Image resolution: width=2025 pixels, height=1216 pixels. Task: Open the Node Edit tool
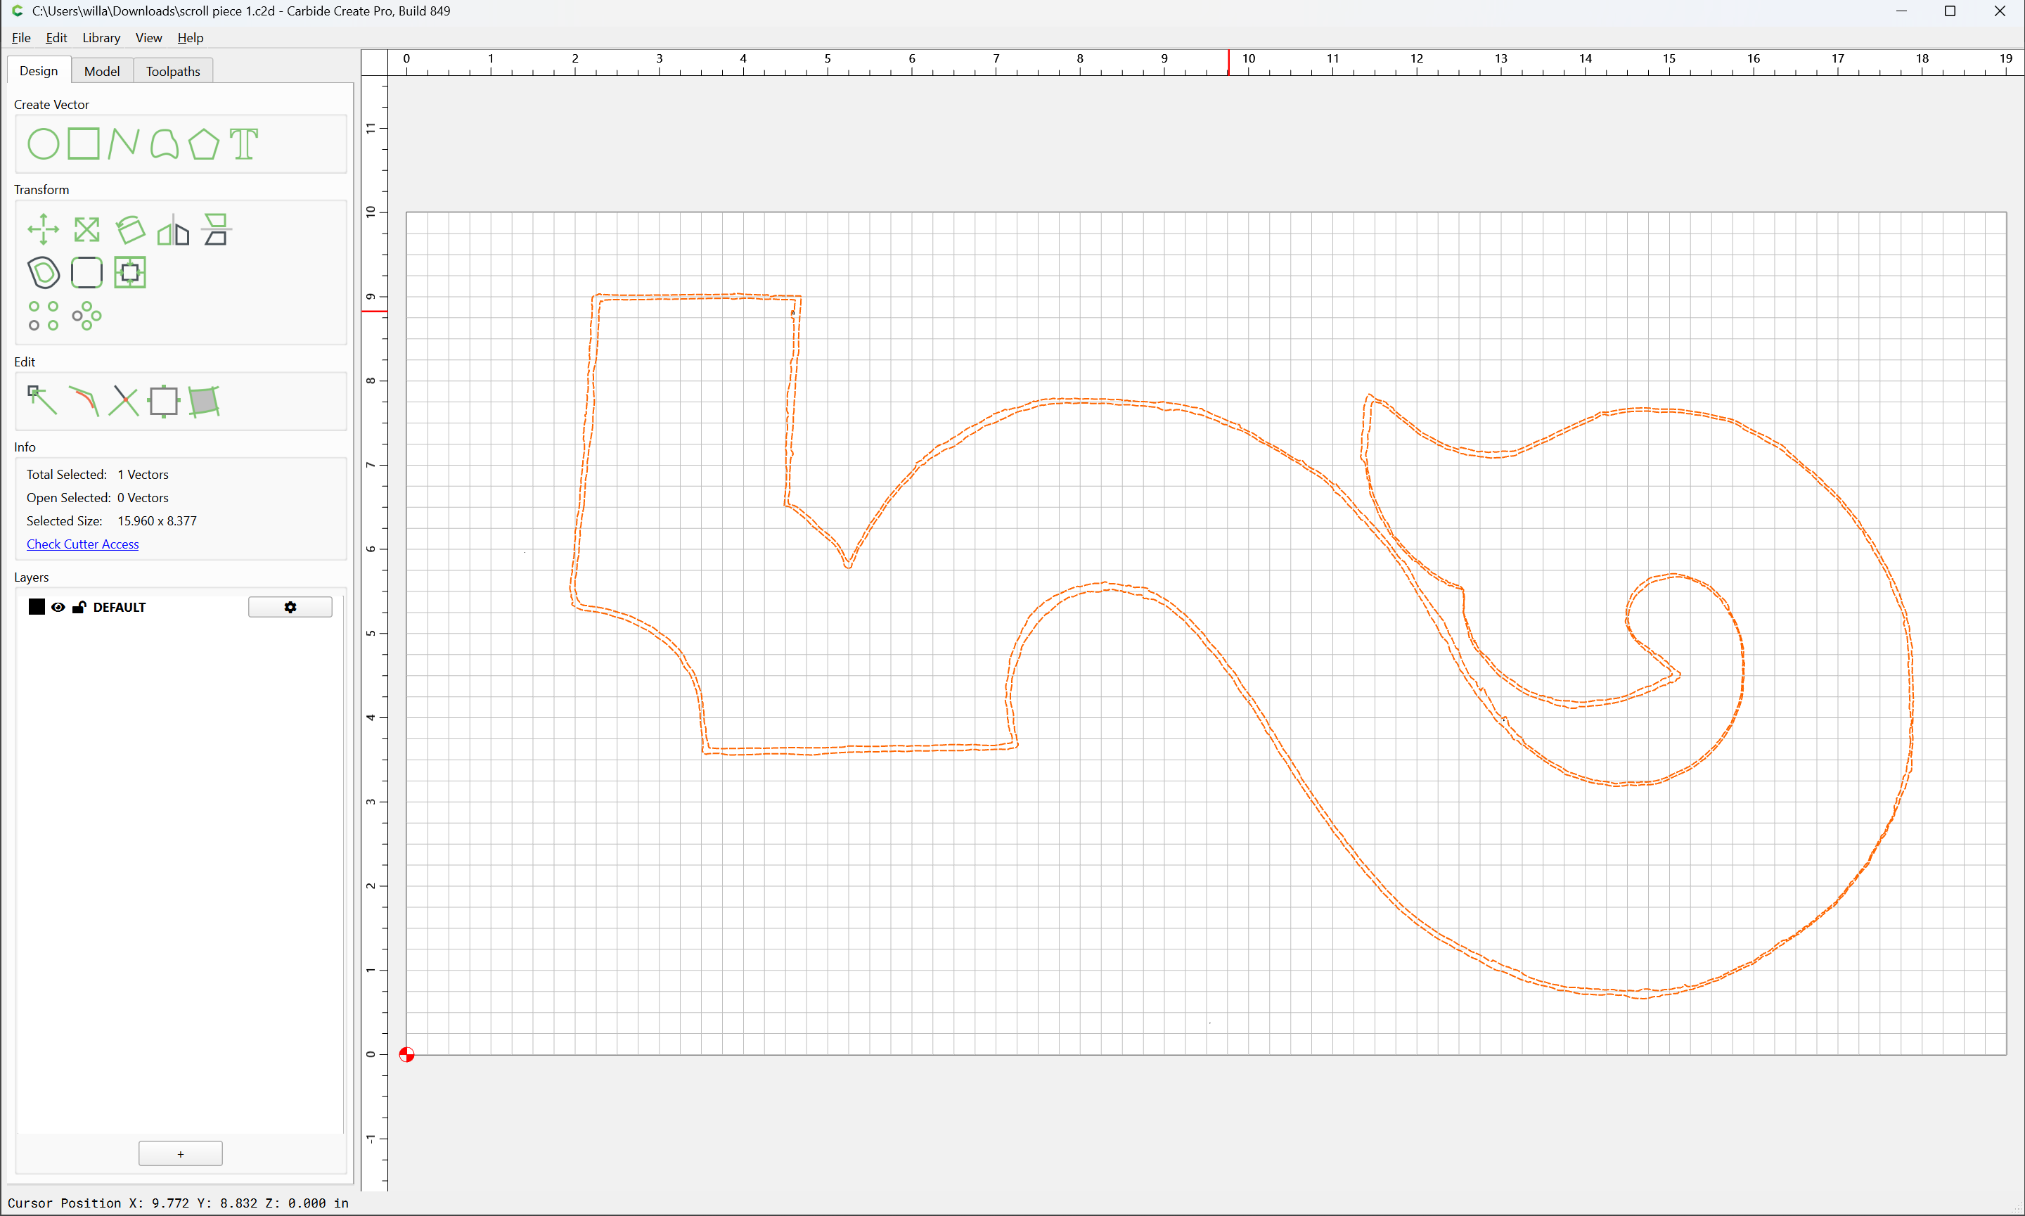(x=43, y=401)
